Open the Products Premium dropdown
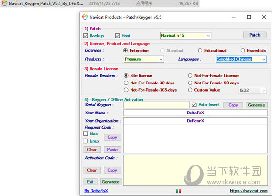This screenshot has width=272, height=196. 144,59
